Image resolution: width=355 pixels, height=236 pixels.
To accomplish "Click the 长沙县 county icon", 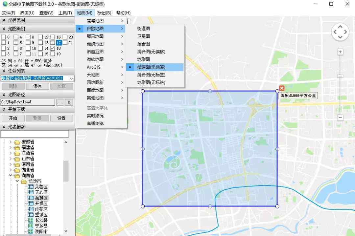I will click(31, 220).
